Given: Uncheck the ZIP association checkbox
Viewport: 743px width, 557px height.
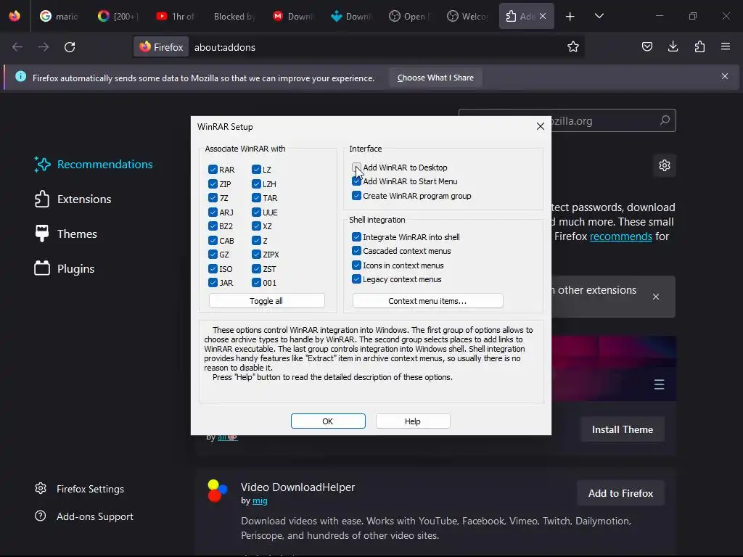Looking at the screenshot, I should pos(213,183).
